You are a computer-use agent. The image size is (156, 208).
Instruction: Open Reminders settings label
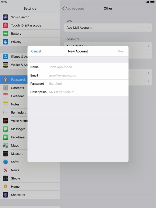click(19, 113)
